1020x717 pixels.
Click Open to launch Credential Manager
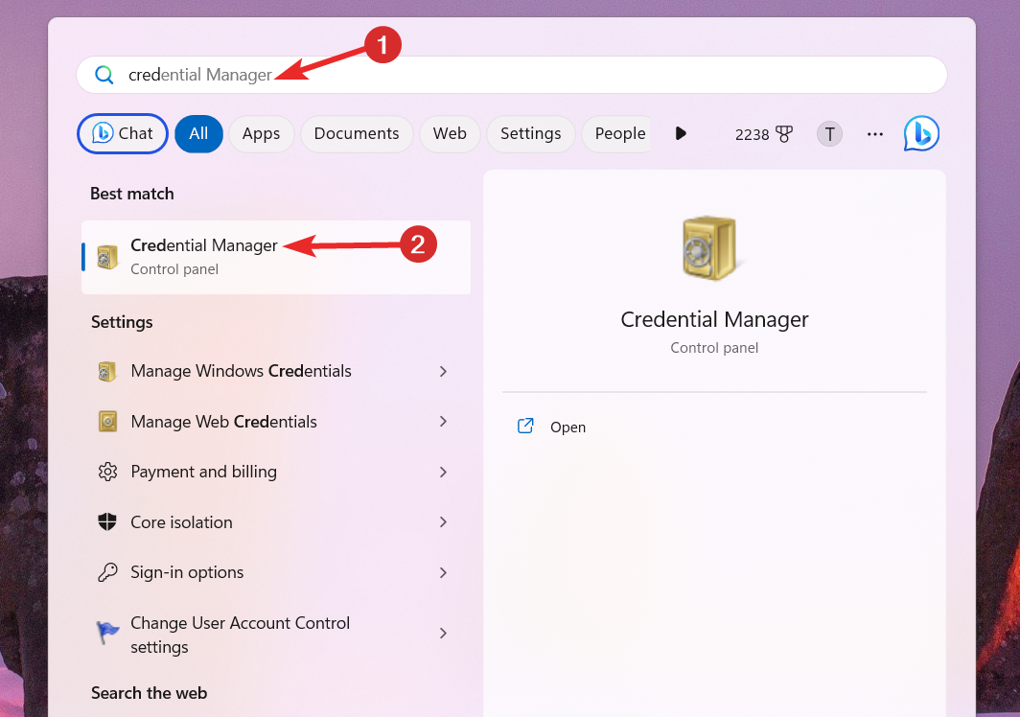[x=568, y=427]
